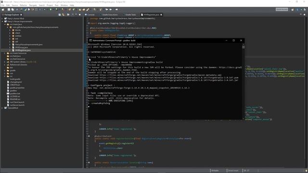
Task: Click the Save toolbar icon
Action: coord(9,10)
